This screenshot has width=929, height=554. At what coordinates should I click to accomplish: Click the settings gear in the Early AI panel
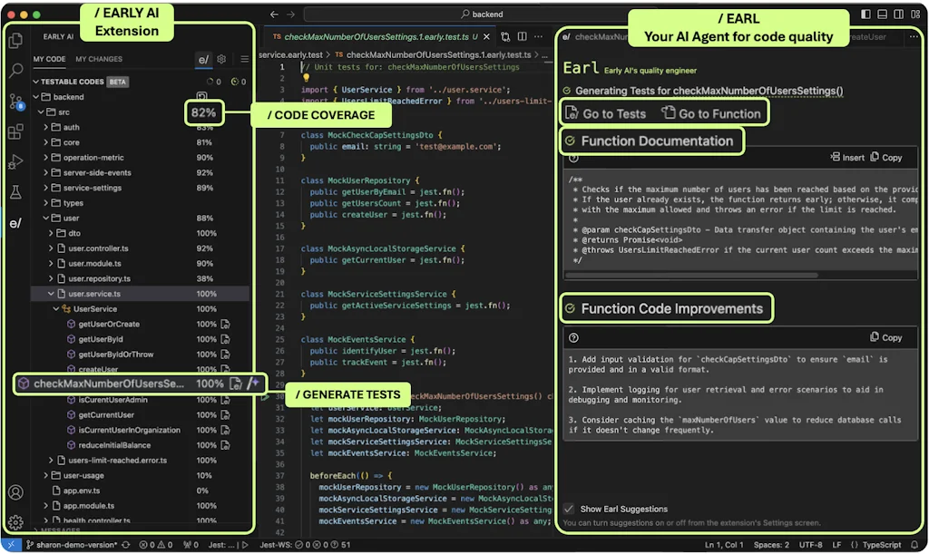220,58
